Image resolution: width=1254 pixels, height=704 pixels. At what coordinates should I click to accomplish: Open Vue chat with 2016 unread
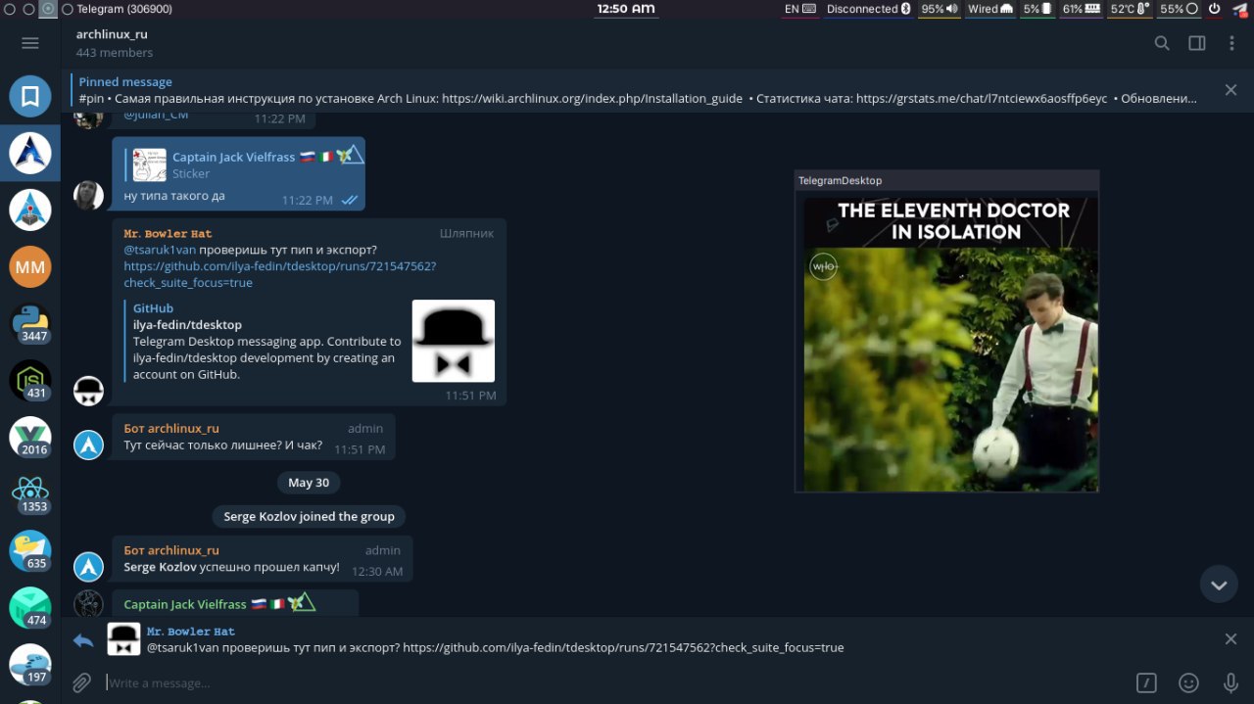click(30, 437)
